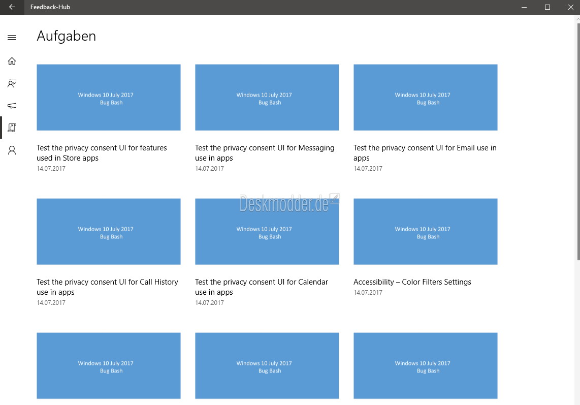This screenshot has width=580, height=405.
Task: Open thumbnail for Calendar privacy consent quest
Action: (267, 231)
